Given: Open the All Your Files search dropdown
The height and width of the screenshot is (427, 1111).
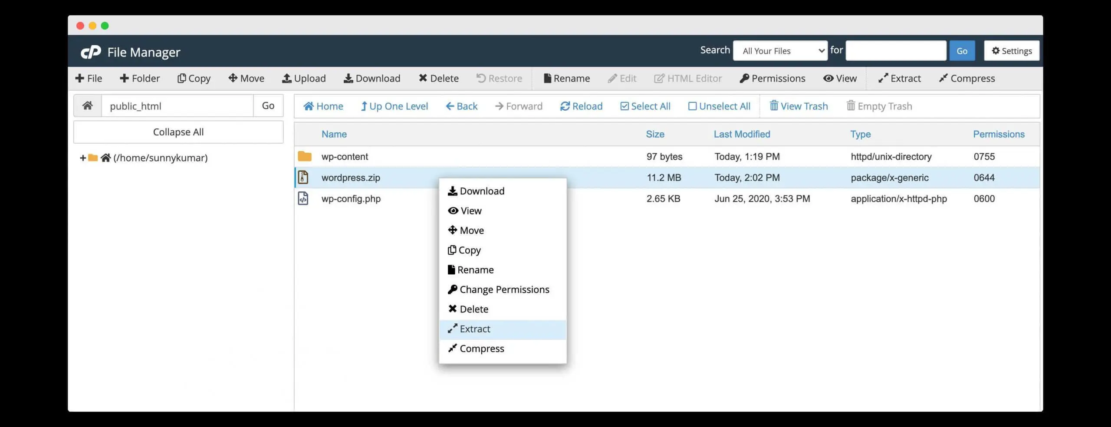Looking at the screenshot, I should (x=780, y=50).
